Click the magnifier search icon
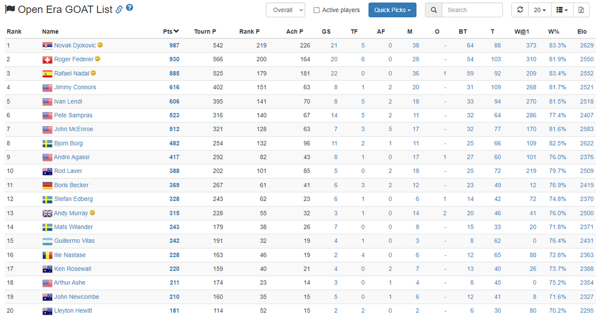The image size is (599, 323). pos(433,10)
